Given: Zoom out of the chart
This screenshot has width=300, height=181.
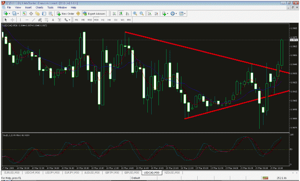Looking at the screenshot, I should [x=142, y=13].
